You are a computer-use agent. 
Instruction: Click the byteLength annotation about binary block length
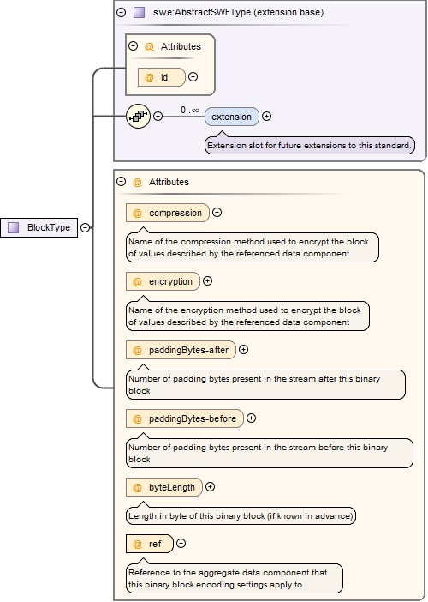[x=241, y=515]
